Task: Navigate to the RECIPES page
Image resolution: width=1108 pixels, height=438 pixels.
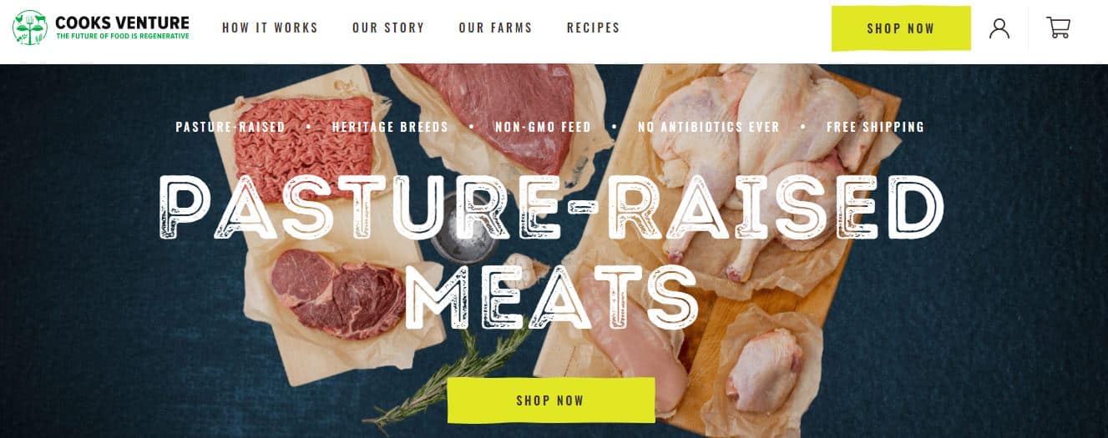Action: pyautogui.click(x=593, y=28)
